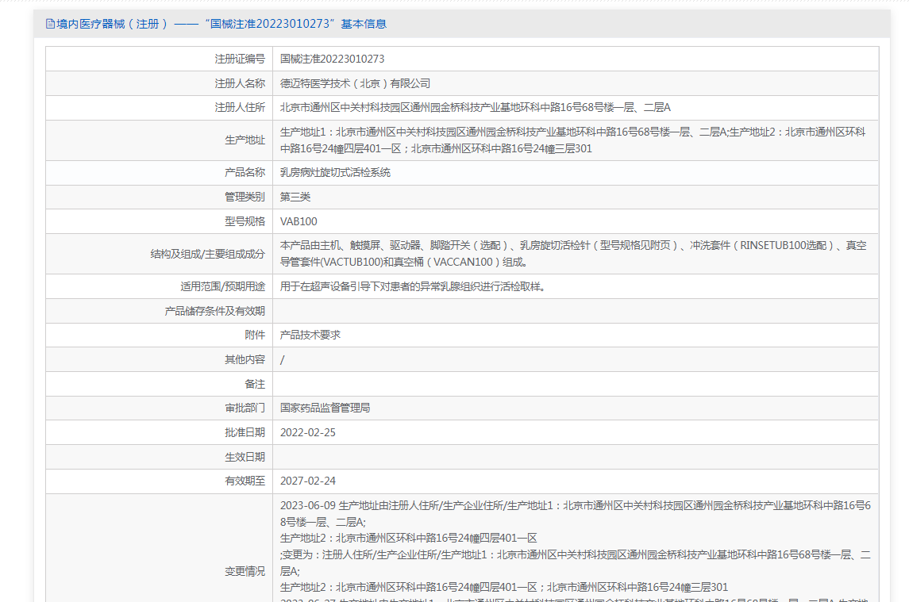The image size is (909, 602).
Task: Click the 变更情况 row label
Action: 245,571
